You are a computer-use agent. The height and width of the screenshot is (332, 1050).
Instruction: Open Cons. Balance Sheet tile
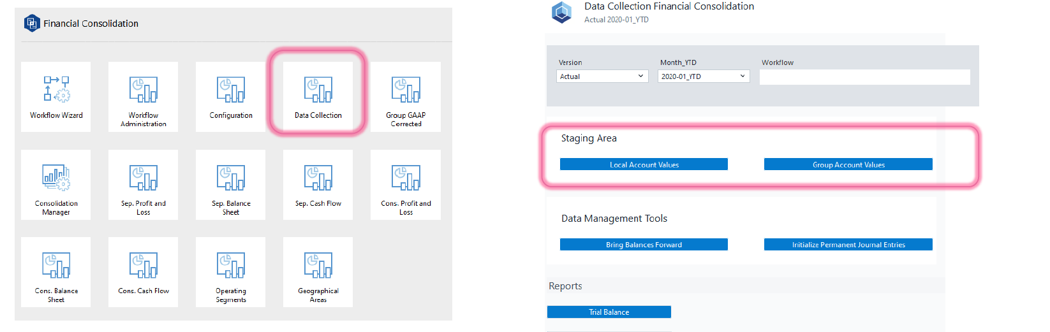pos(56,271)
